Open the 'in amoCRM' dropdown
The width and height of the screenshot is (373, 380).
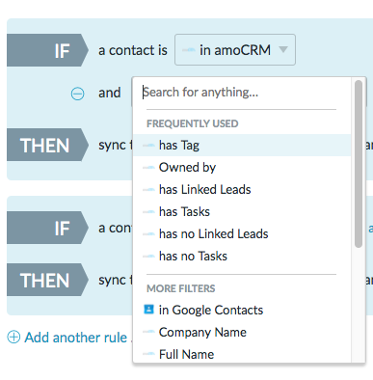click(x=235, y=50)
